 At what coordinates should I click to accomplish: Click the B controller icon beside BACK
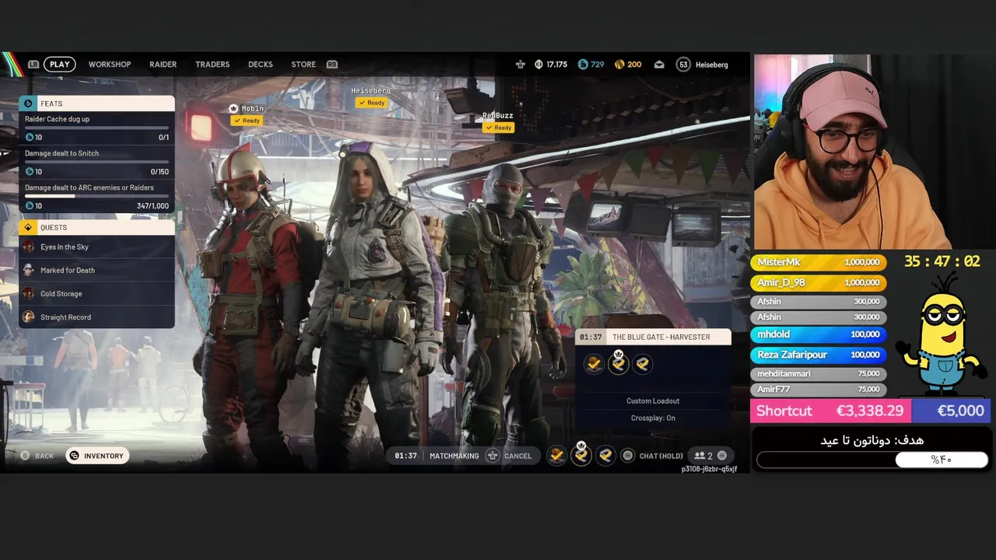tap(25, 456)
